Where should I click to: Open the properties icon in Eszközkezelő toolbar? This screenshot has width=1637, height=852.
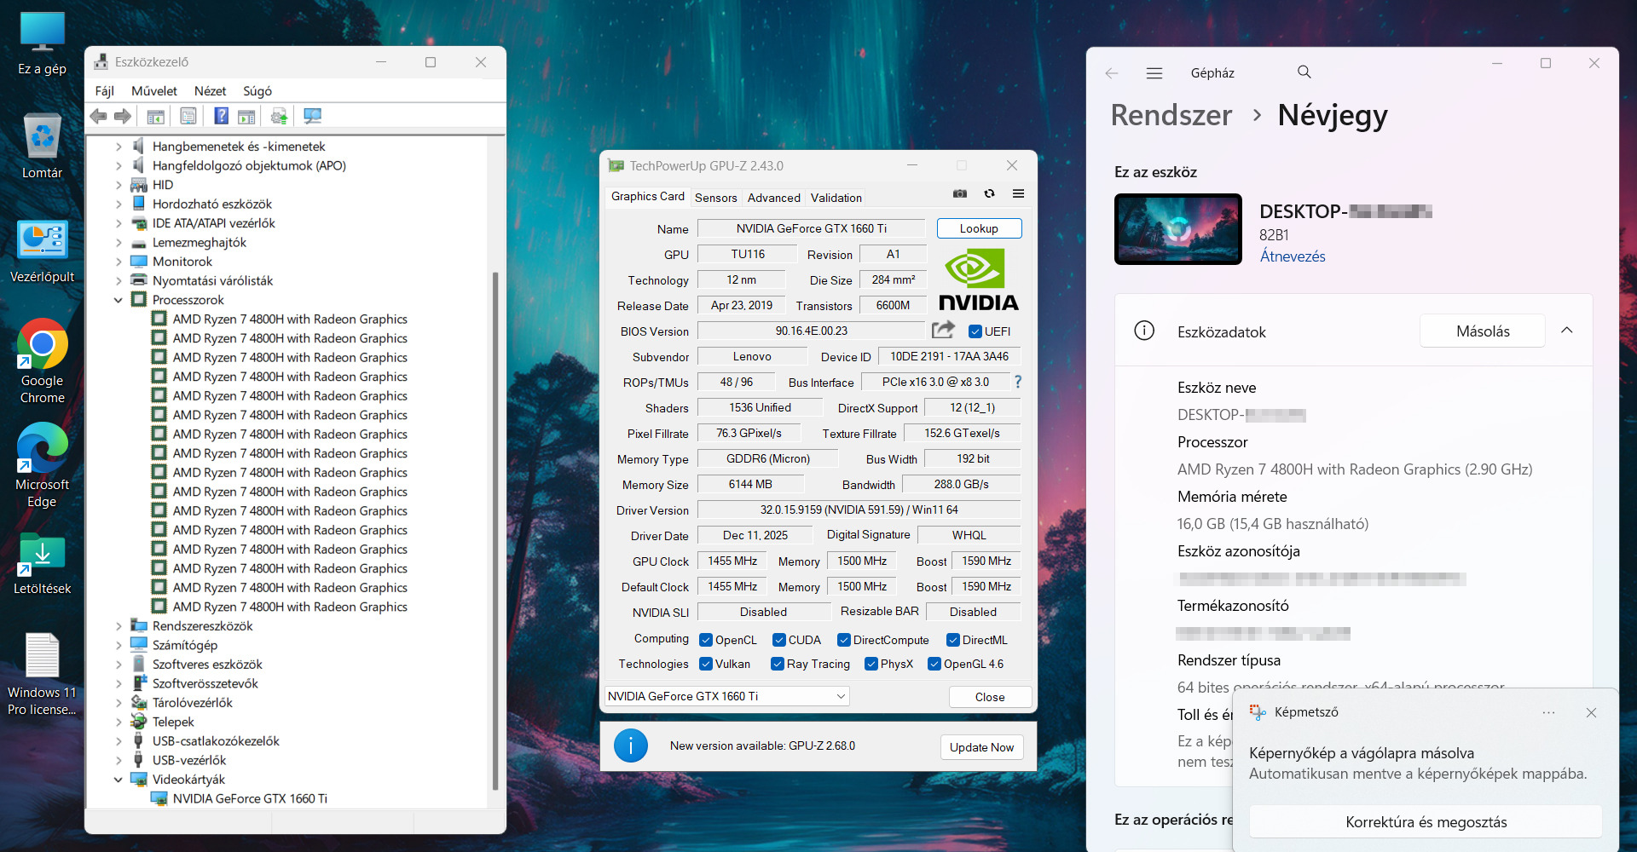click(x=188, y=116)
